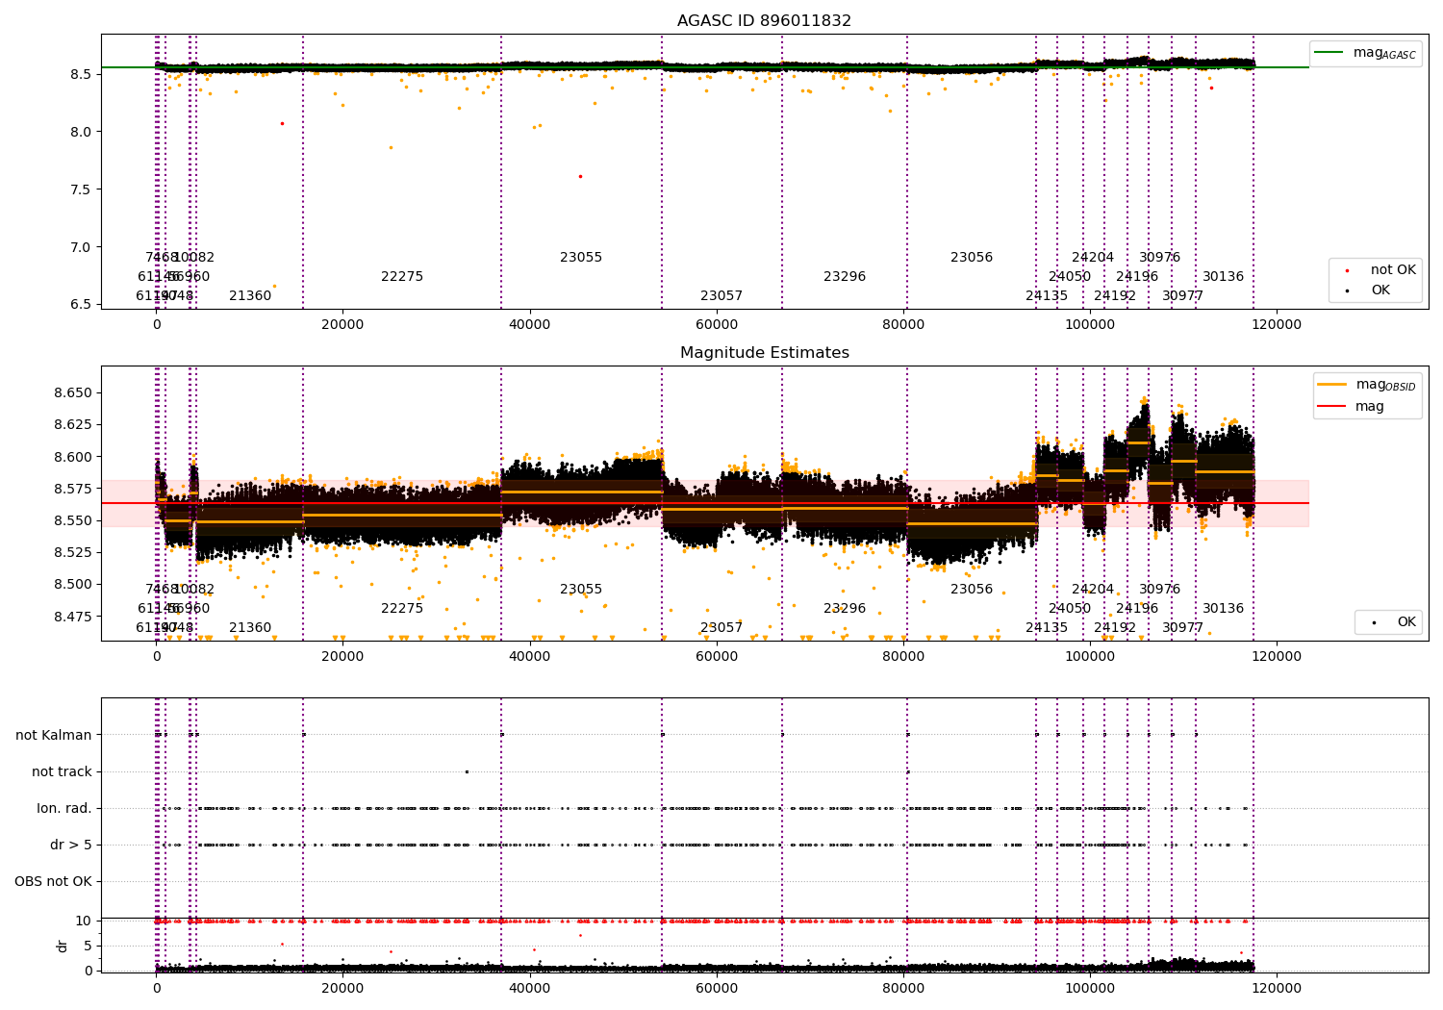Click the red not-OK point near magnitude 7.6
Image resolution: width=1443 pixels, height=1010 pixels.
point(580,176)
